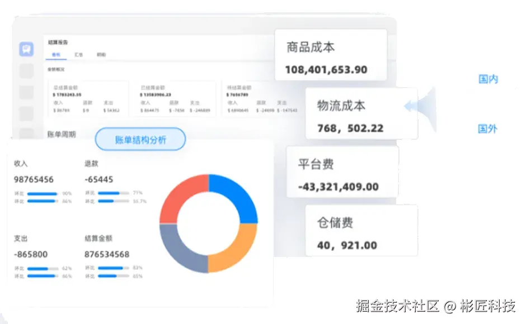Click the 结算金额 label above 876534568
Viewport: 526px width, 324px height.
(98, 238)
